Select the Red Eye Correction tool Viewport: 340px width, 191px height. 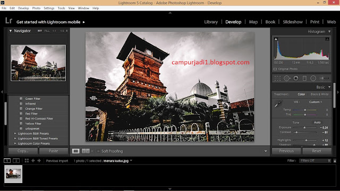click(x=296, y=78)
